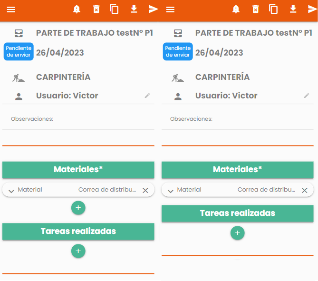
Task: Click PARTE DE TRABAJO testNº P1 title, left screen
Action: 95,33
